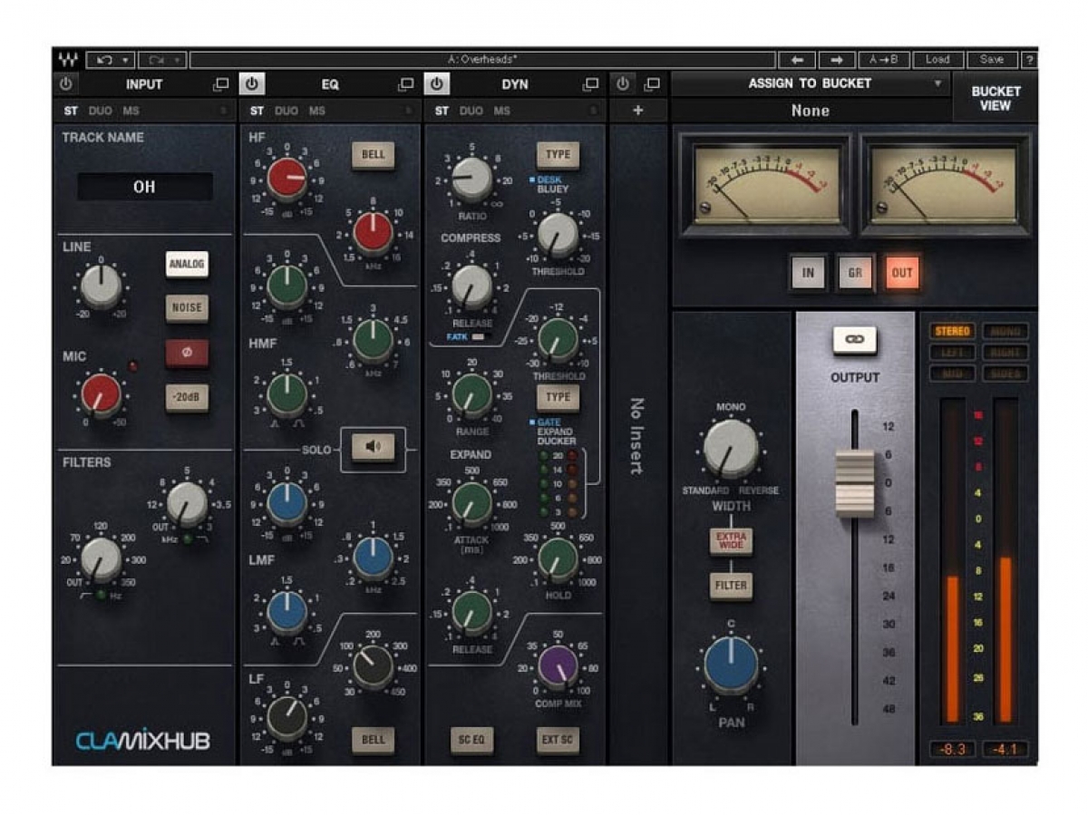1088x815 pixels.
Task: Select DUO mode in INPUT section
Action: pos(102,112)
